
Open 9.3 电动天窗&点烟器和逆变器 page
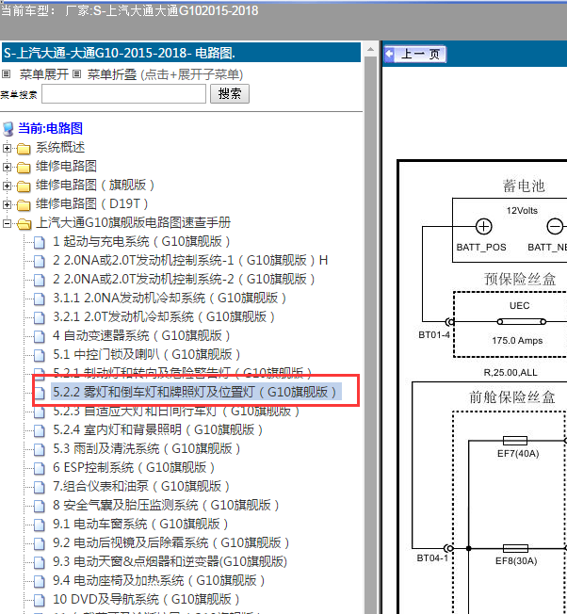[170, 561]
